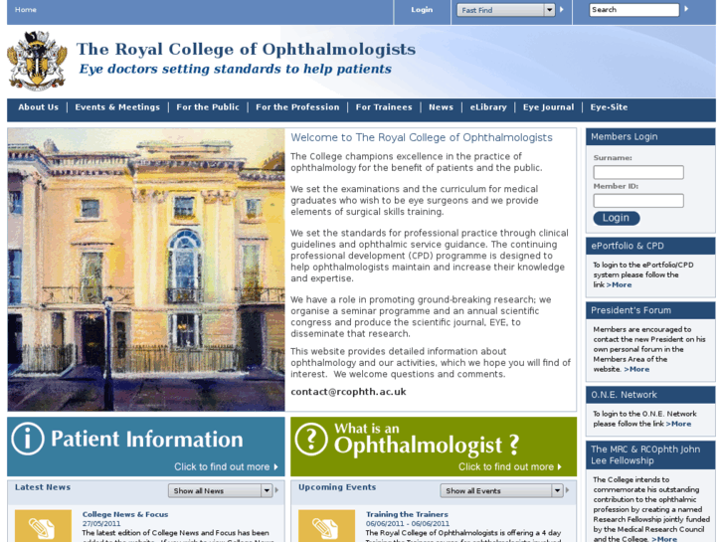This screenshot has width=723, height=542.
Task: Click the Surname input field
Action: (x=638, y=172)
